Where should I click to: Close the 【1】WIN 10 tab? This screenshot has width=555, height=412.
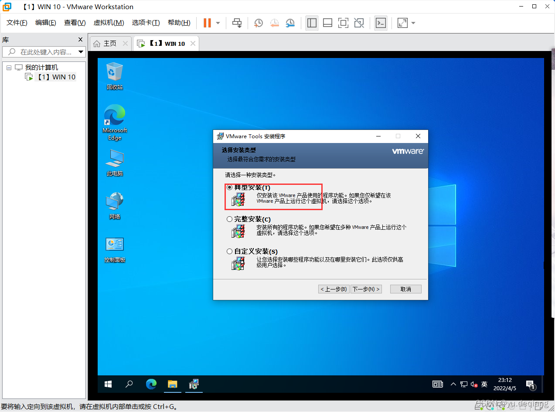coord(192,44)
